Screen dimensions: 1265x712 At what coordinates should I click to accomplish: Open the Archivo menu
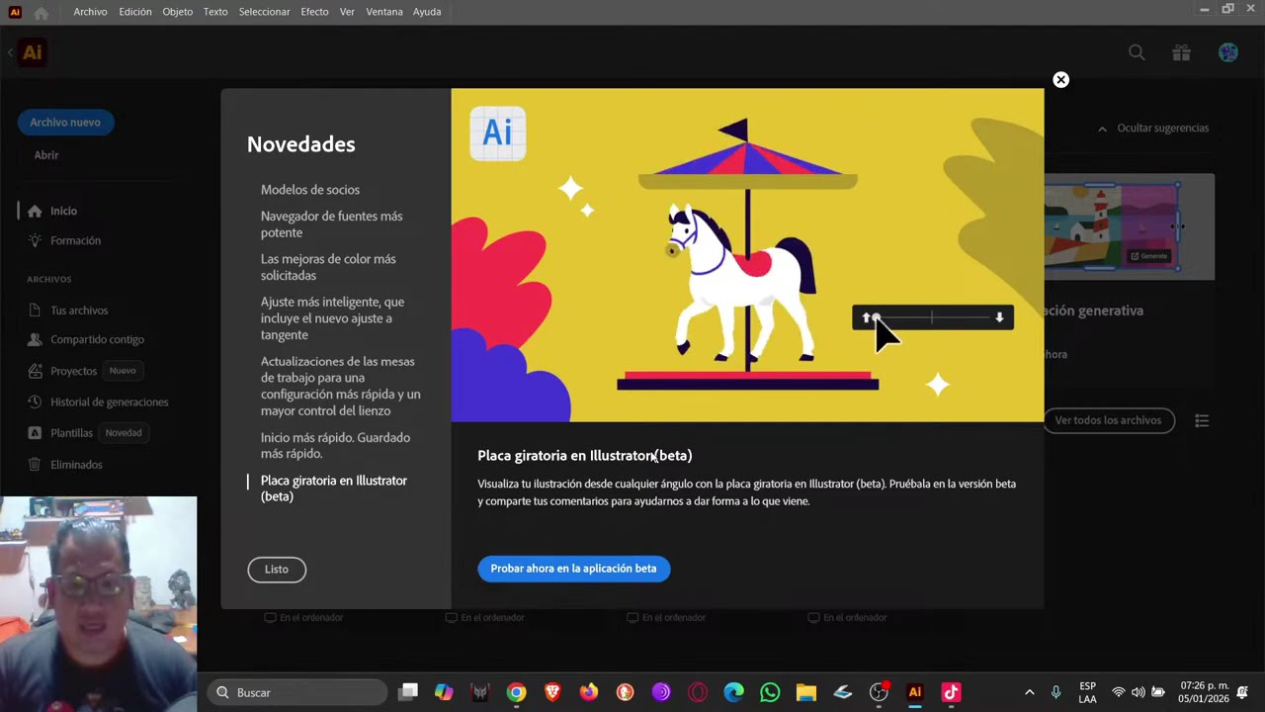(x=90, y=12)
